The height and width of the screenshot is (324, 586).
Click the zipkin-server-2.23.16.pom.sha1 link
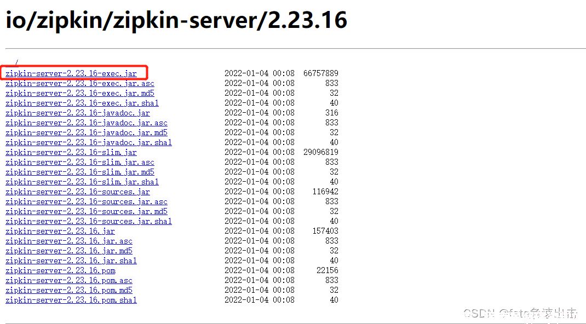pos(71,300)
